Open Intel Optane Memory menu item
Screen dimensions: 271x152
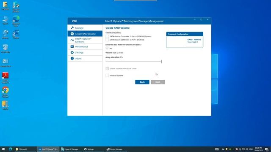coord(85,41)
